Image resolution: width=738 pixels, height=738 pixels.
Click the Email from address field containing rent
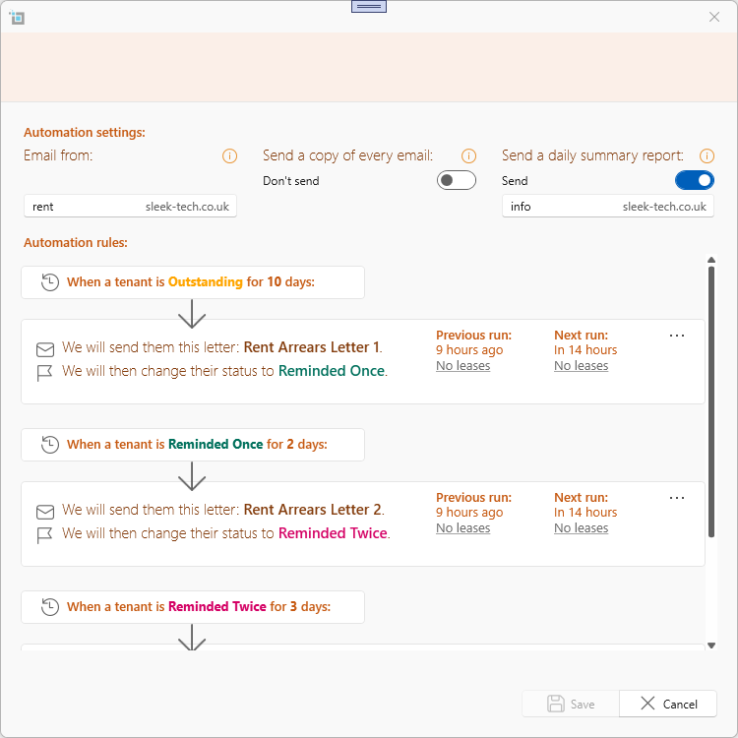pos(130,207)
